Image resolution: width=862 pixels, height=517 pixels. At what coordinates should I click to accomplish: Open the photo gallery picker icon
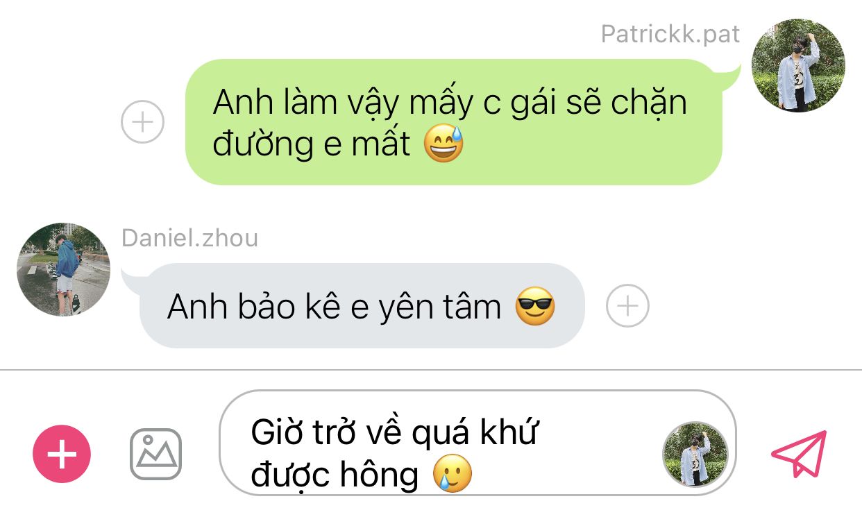pyautogui.click(x=156, y=454)
